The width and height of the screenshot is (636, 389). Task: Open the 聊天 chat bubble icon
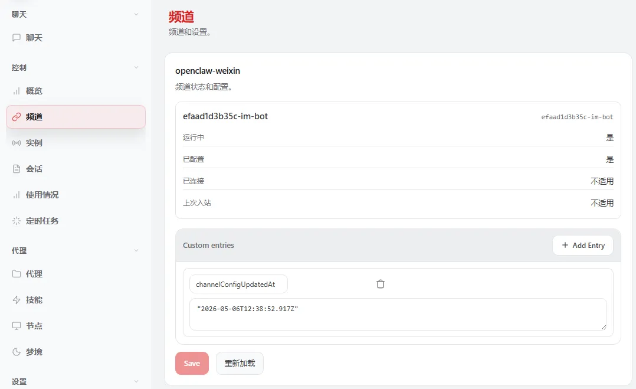coord(17,38)
